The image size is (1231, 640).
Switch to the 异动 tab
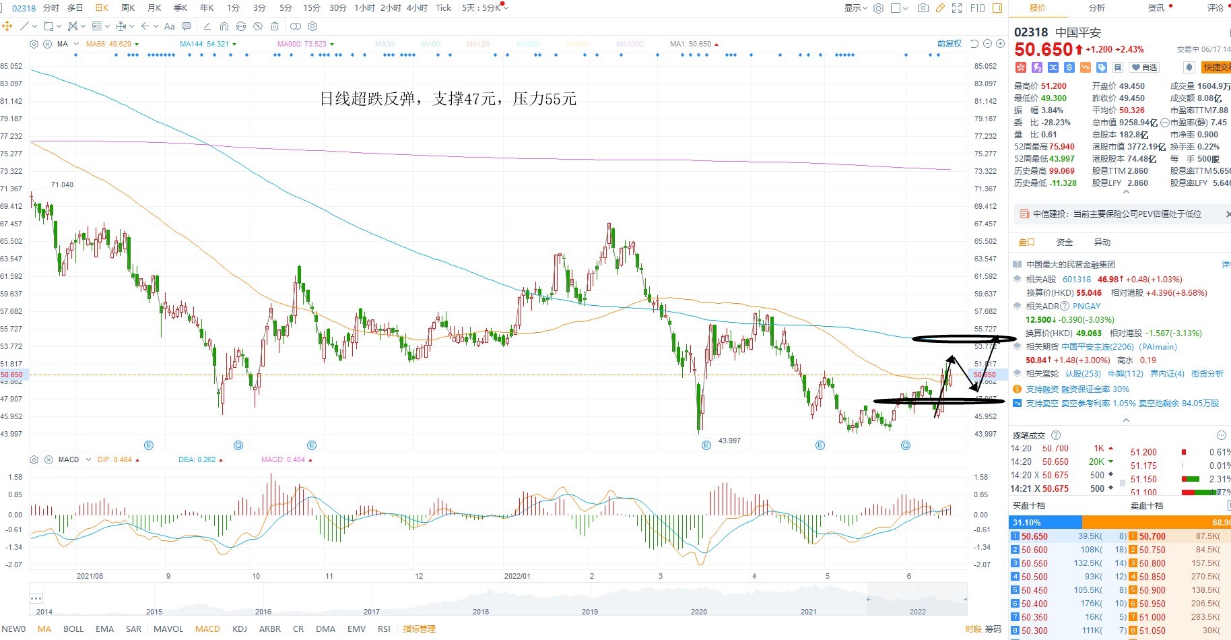(1102, 243)
